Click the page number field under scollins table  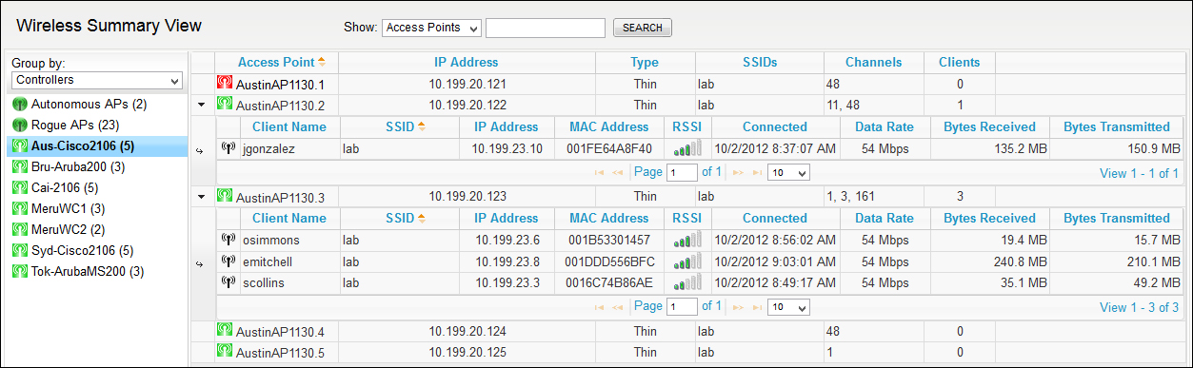(683, 307)
